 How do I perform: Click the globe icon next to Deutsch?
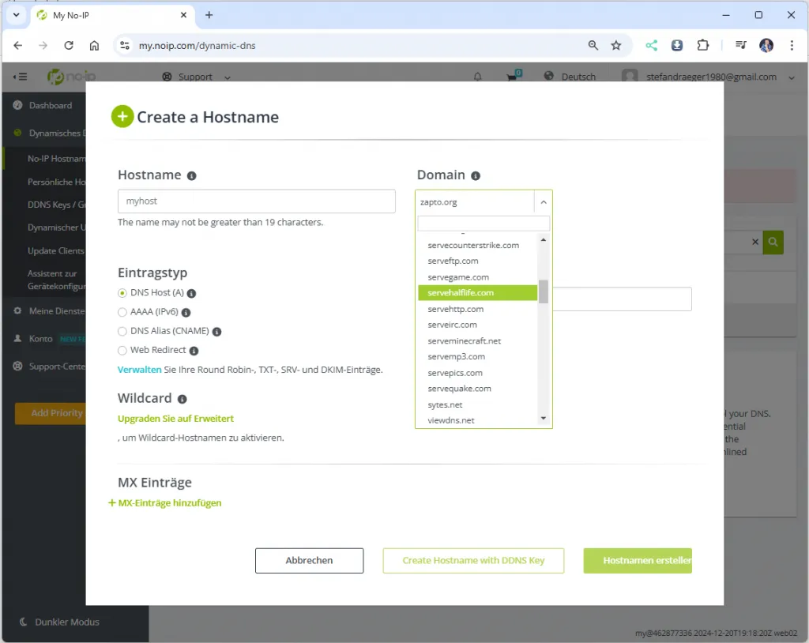pos(548,77)
